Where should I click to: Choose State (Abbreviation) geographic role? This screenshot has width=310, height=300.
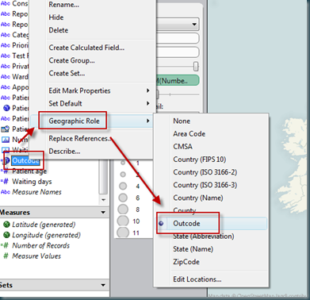pyautogui.click(x=204, y=237)
